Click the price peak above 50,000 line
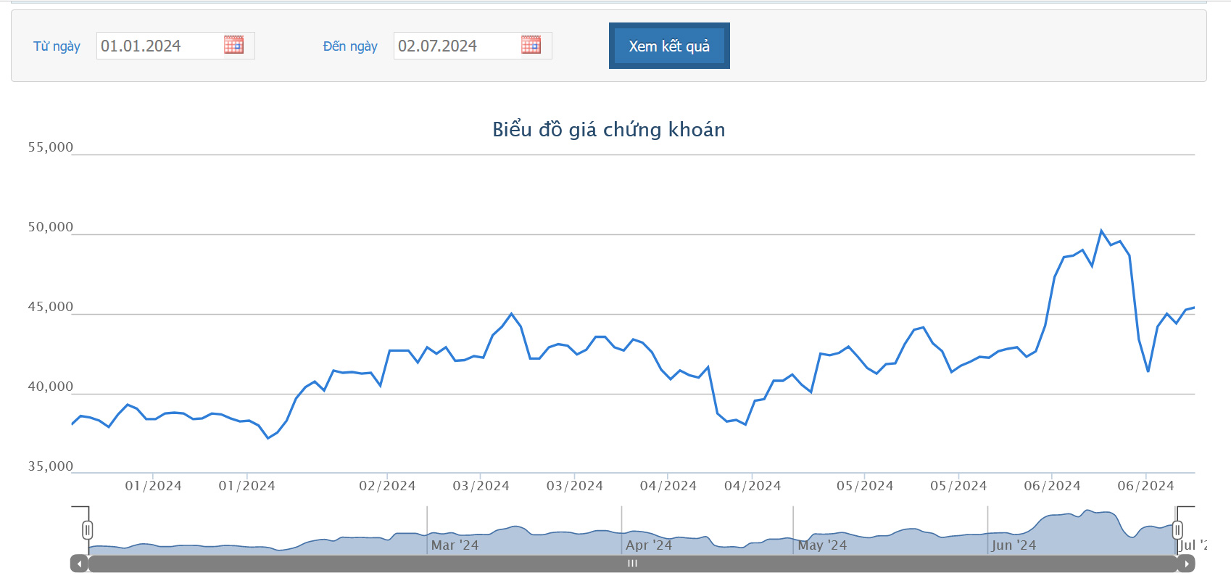This screenshot has height=586, width=1231. [1101, 231]
